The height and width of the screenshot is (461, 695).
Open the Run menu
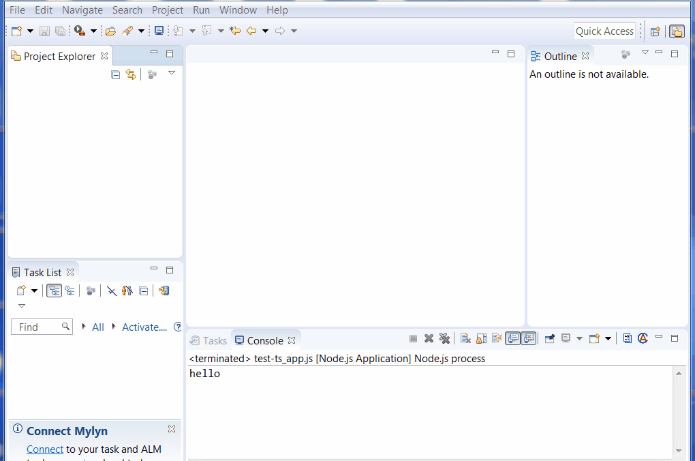[x=201, y=10]
